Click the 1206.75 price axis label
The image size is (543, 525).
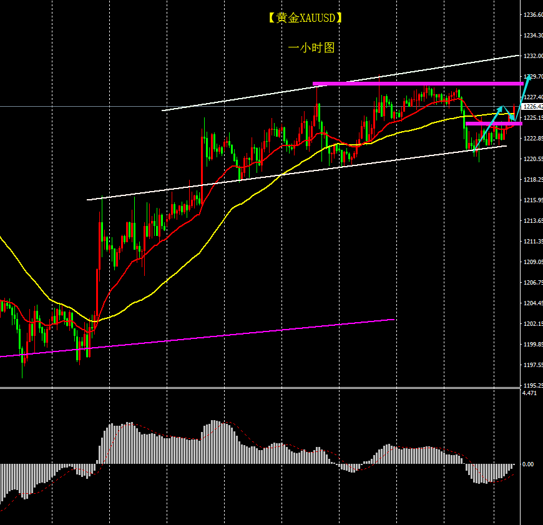532,283
